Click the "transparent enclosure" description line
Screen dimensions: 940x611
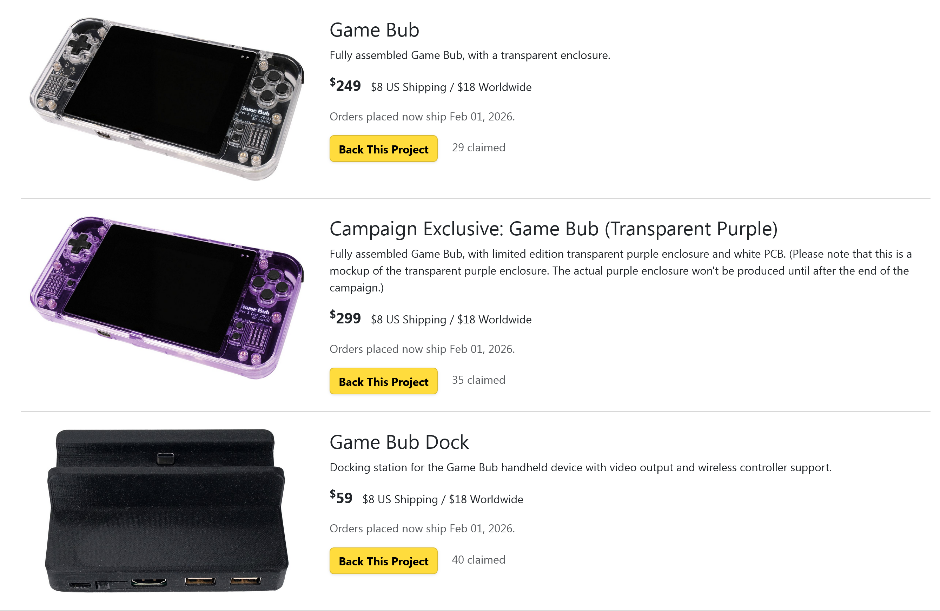click(x=470, y=55)
